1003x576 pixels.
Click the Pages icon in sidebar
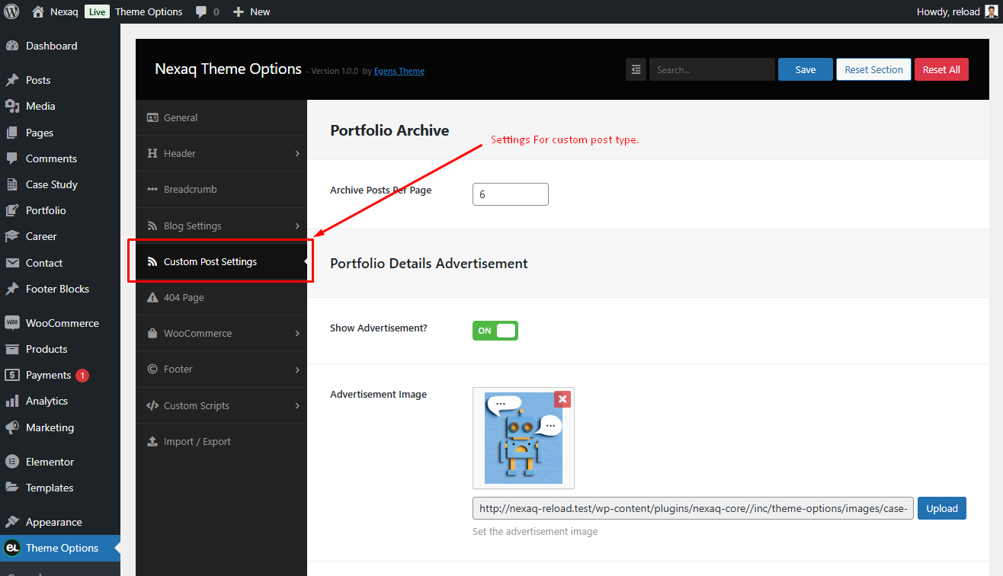pyautogui.click(x=12, y=133)
